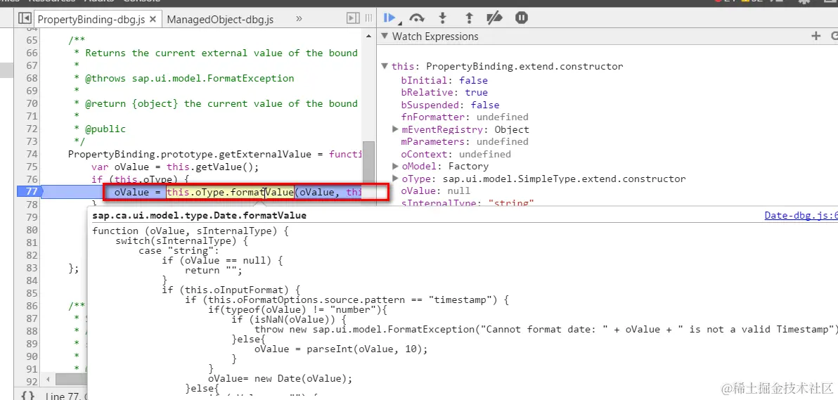
Task: Step out of the current function
Action: click(x=469, y=18)
